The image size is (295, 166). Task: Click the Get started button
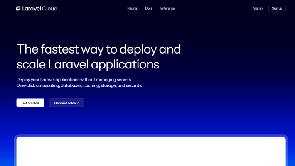pyautogui.click(x=30, y=103)
